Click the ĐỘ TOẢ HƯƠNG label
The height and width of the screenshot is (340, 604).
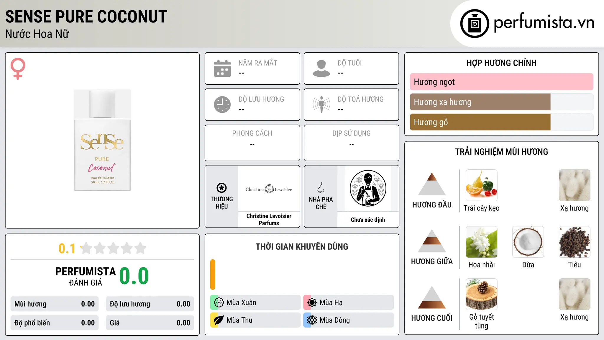click(360, 99)
